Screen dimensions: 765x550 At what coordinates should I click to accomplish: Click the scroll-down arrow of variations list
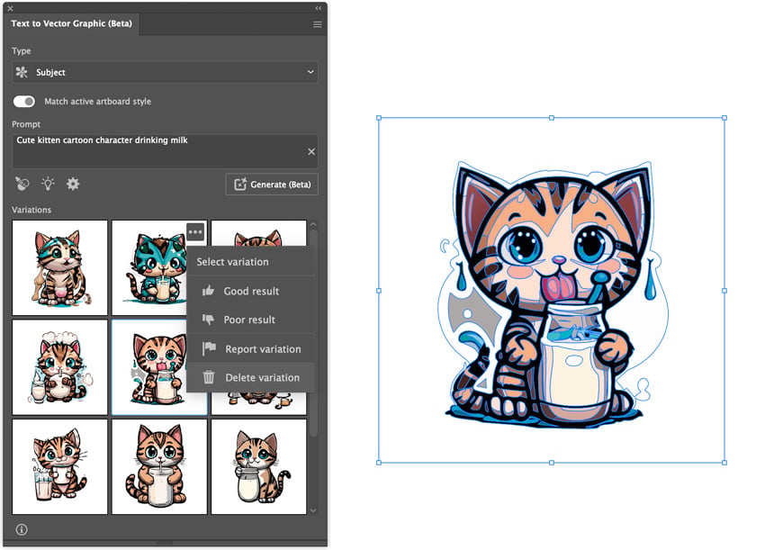pyautogui.click(x=313, y=510)
